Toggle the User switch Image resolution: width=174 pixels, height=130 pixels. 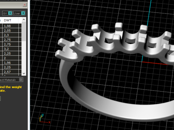pos(19,13)
